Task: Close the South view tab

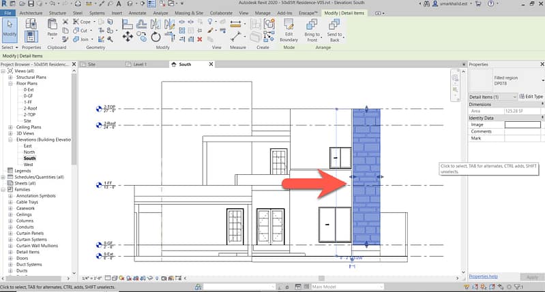Action: pyautogui.click(x=211, y=64)
